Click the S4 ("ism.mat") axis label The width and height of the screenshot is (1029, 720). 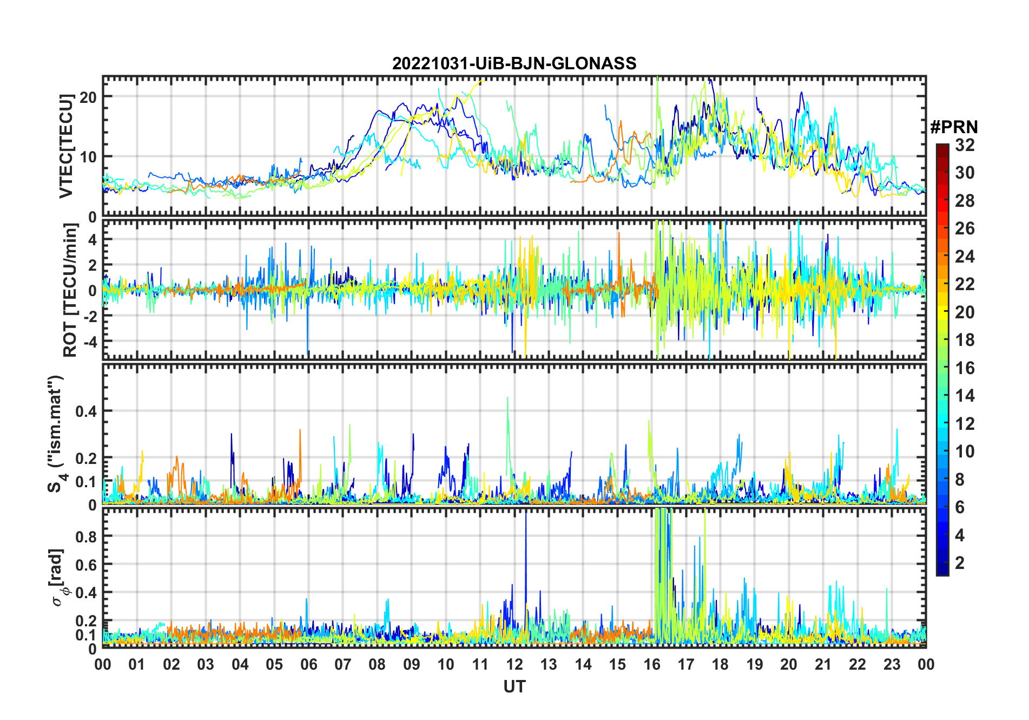(55, 434)
